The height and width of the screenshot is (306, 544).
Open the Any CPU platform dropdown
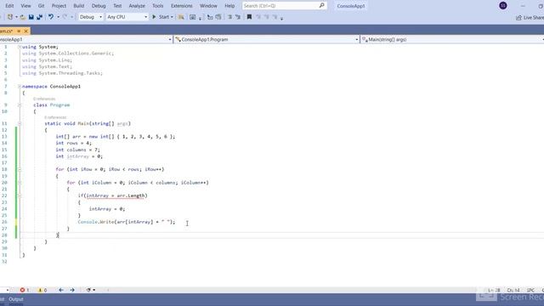click(127, 17)
